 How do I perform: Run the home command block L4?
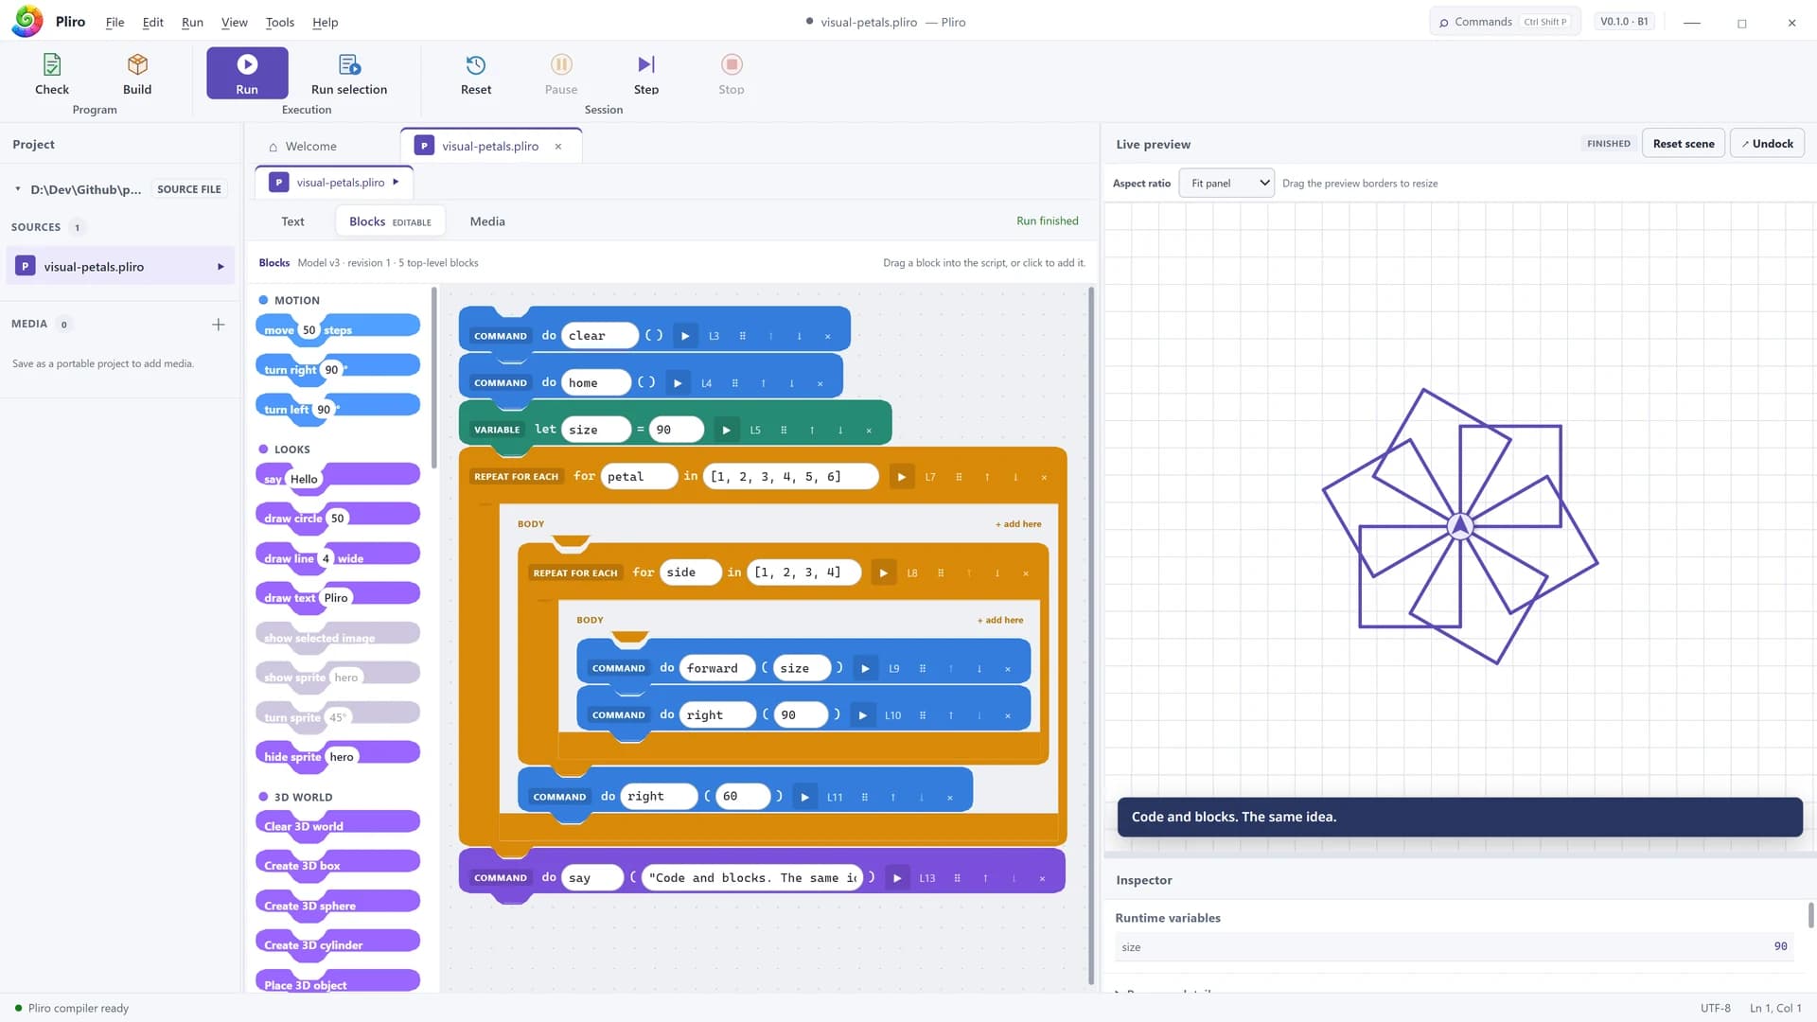click(678, 383)
